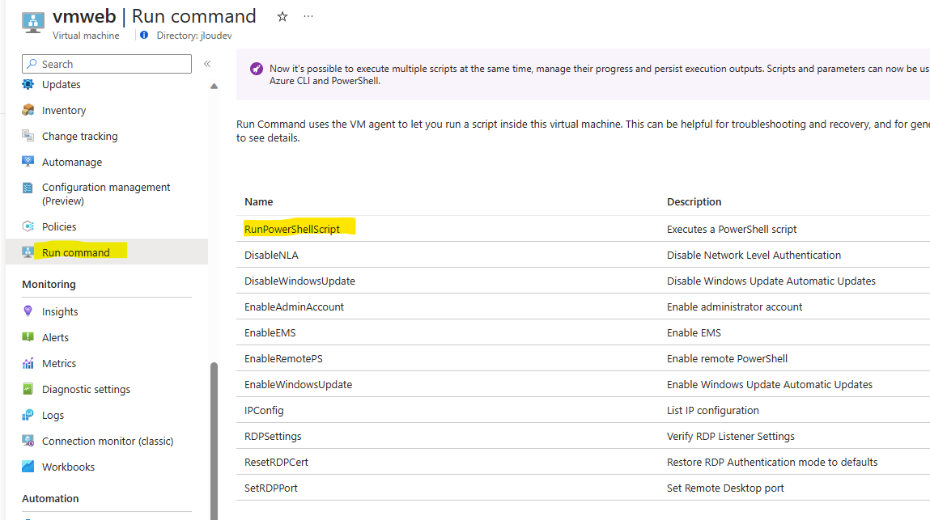Open Configuration management (Preview)
This screenshot has height=520, width=930.
click(106, 194)
